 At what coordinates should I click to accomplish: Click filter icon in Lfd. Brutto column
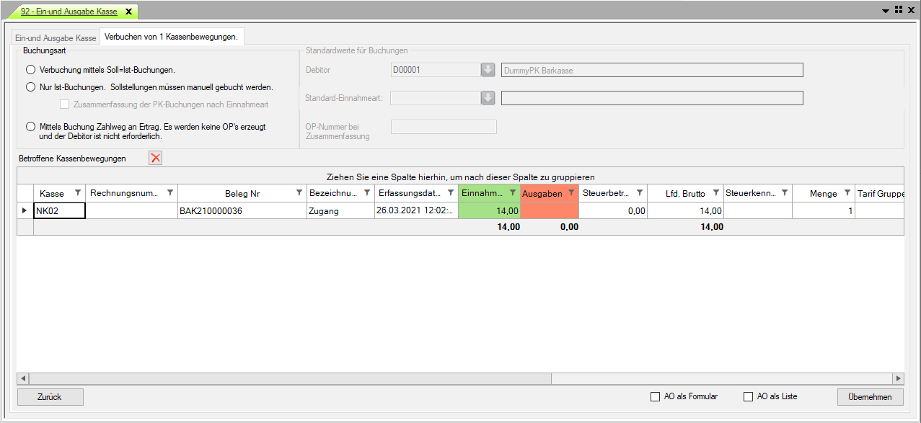point(715,193)
